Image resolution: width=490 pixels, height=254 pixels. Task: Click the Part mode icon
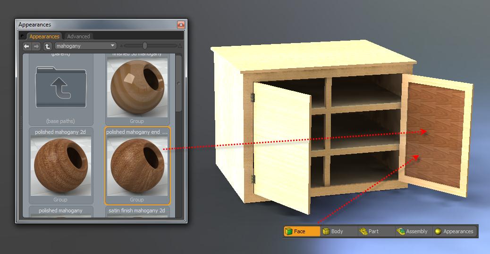tap(363, 231)
